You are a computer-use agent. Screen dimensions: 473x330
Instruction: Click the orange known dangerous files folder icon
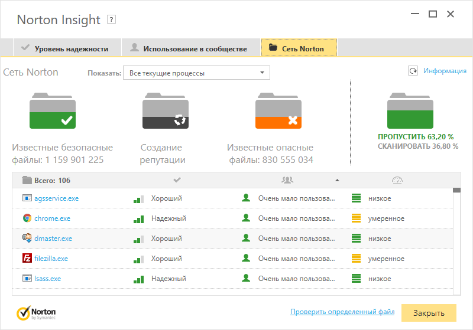point(278,111)
